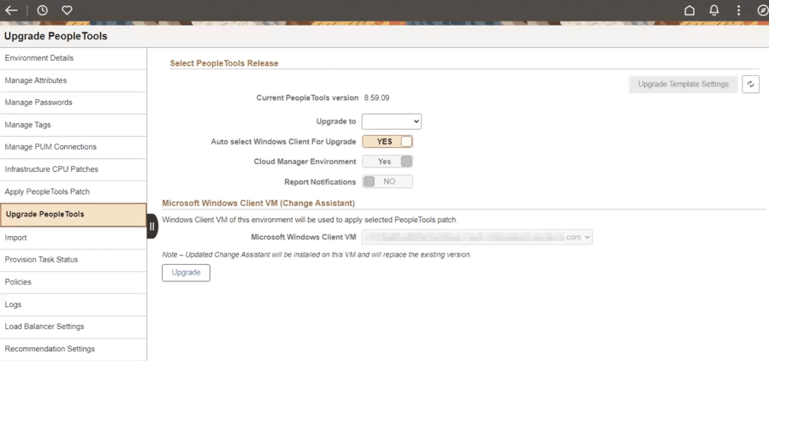Image resolution: width=787 pixels, height=442 pixels.
Task: Select Manage PUM Connections
Action: 74,147
